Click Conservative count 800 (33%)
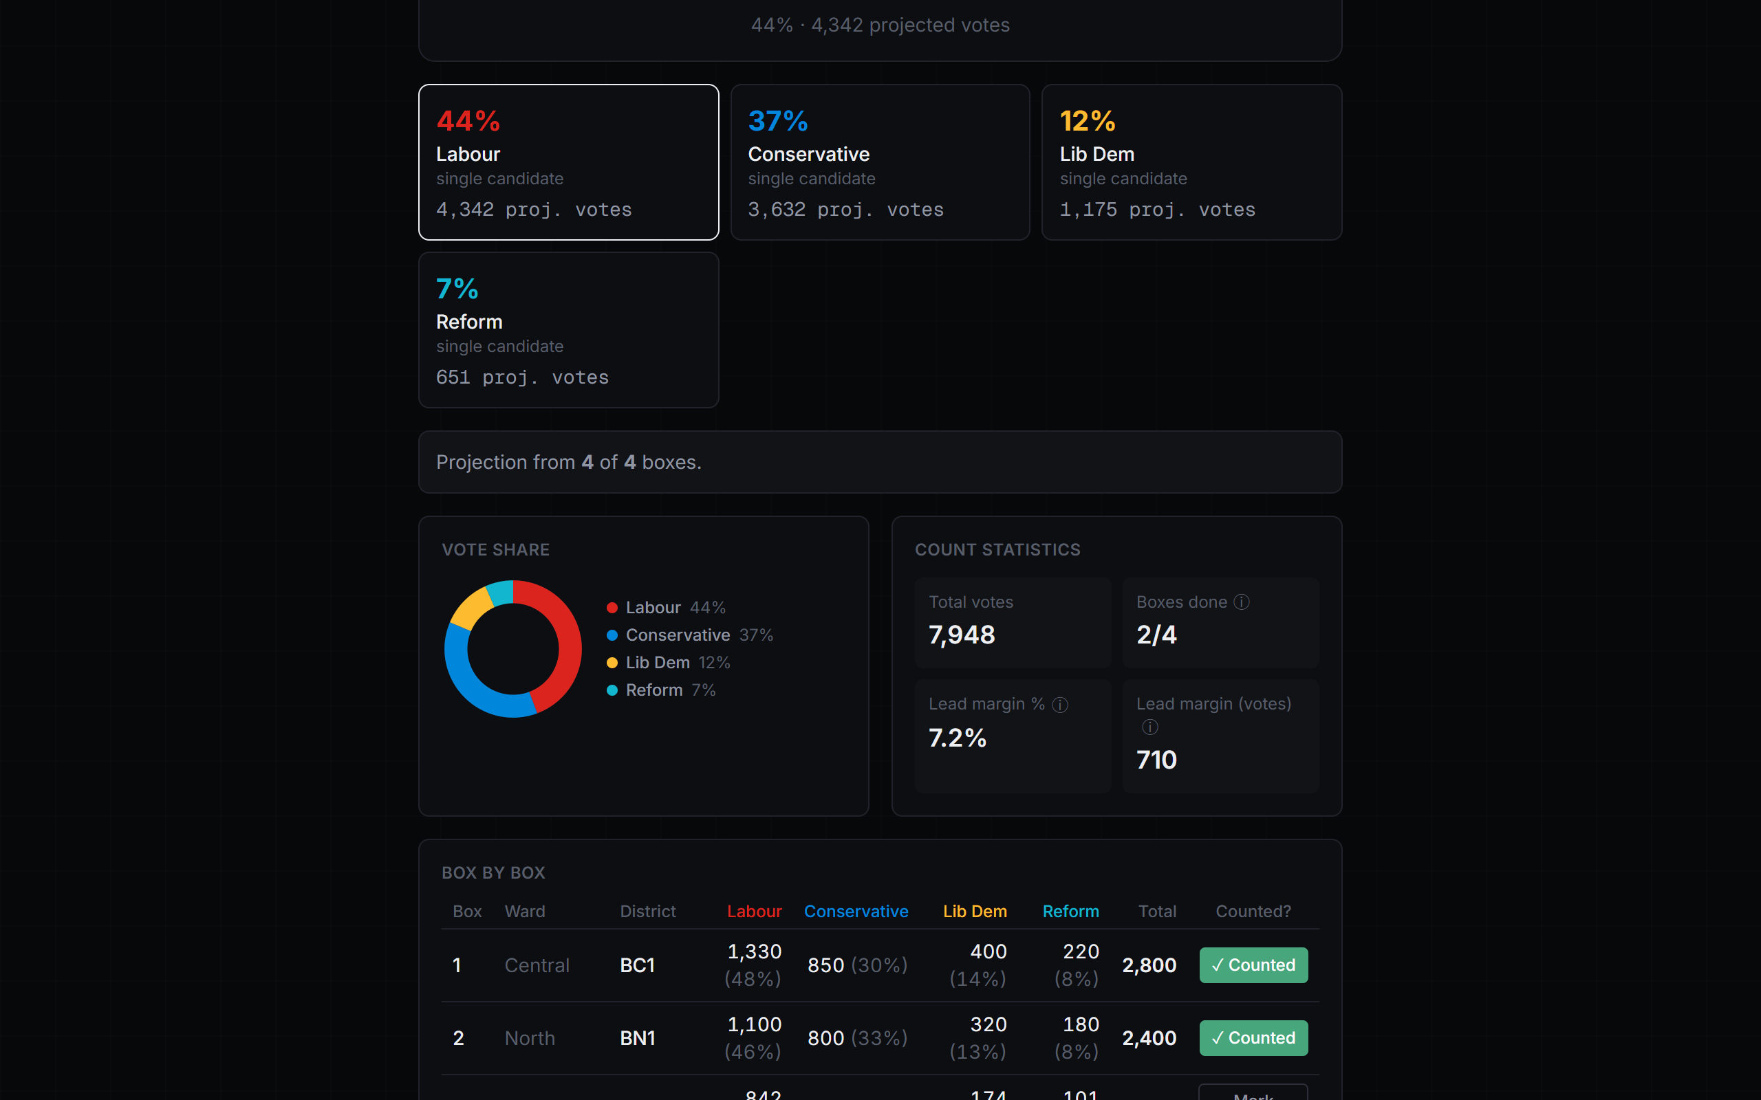The height and width of the screenshot is (1100, 1761). pyautogui.click(x=858, y=1037)
